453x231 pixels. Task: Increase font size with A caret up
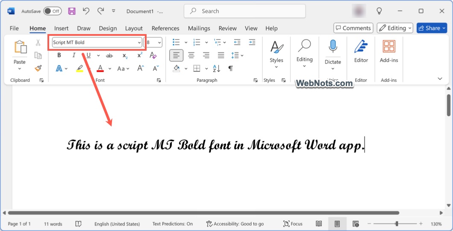[141, 68]
